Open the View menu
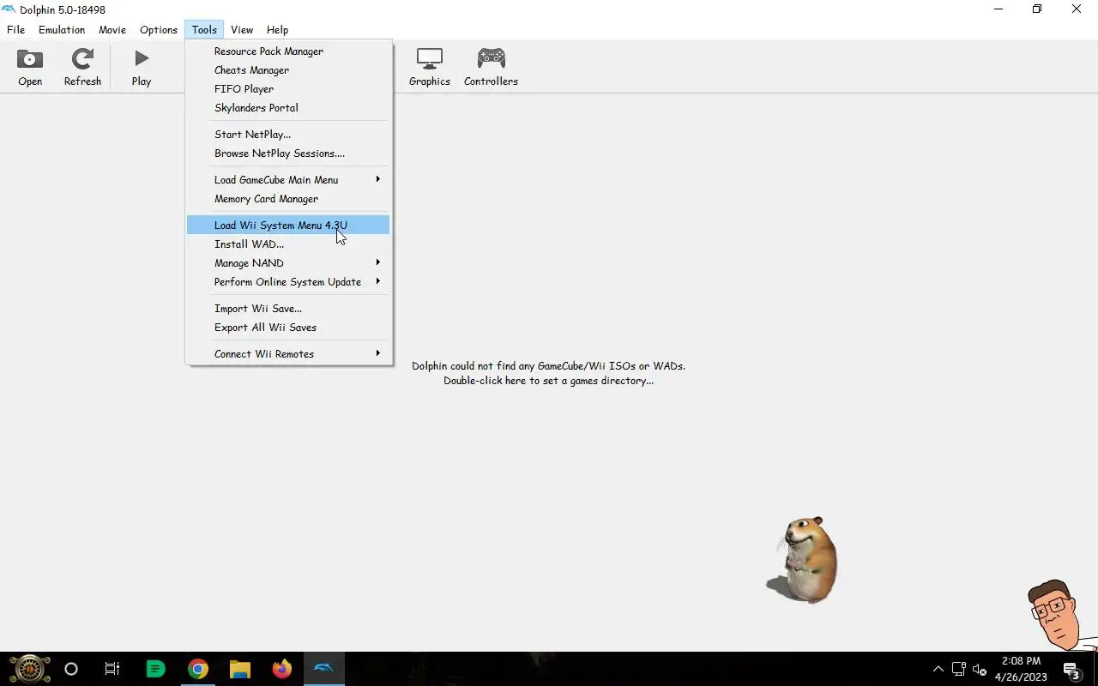 [x=242, y=29]
